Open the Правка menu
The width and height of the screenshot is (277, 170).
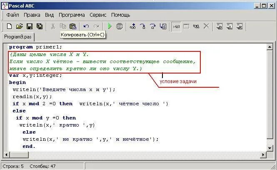pyautogui.click(x=32, y=15)
